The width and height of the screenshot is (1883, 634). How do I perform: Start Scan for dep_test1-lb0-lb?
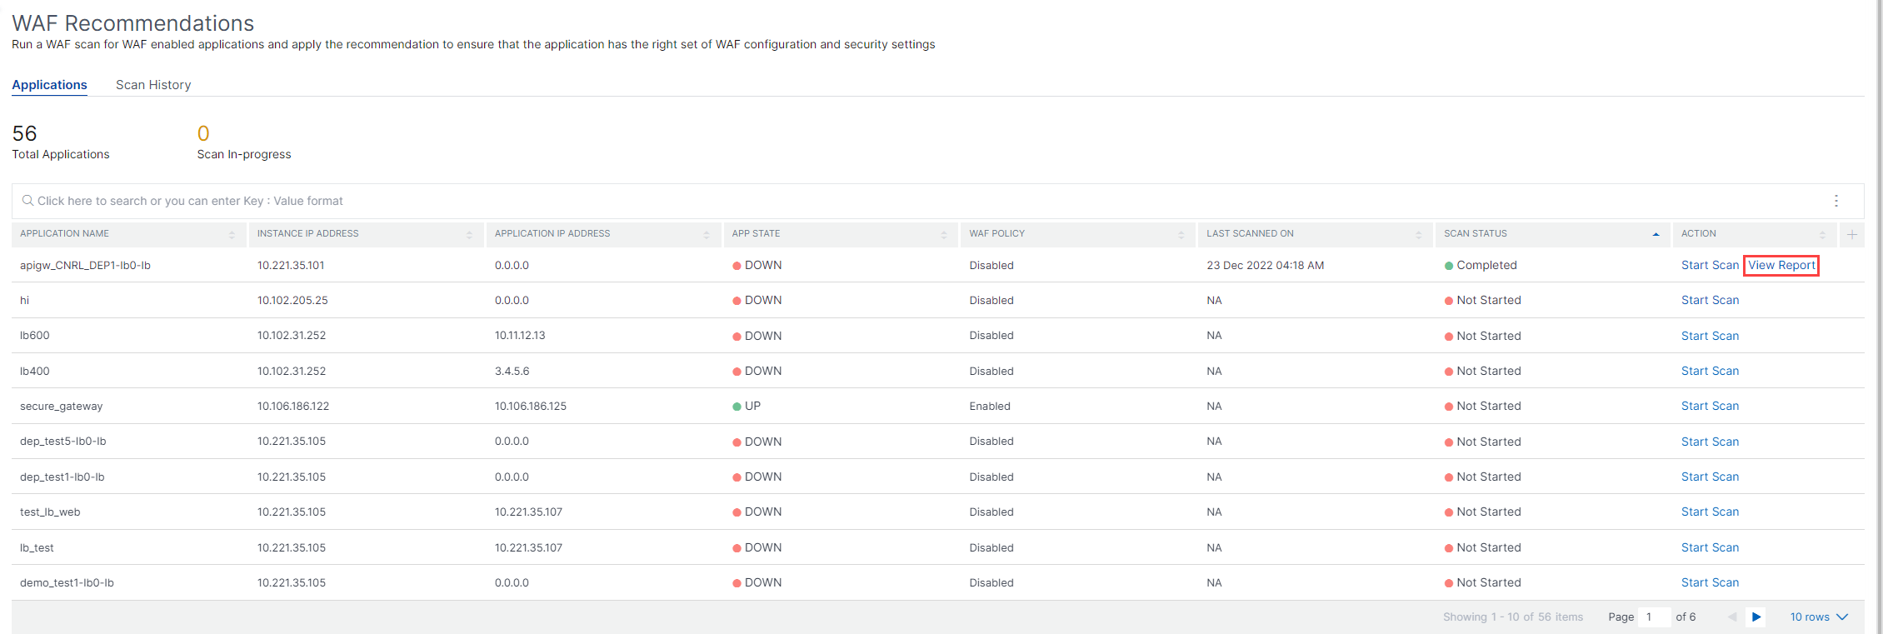pos(1710,477)
